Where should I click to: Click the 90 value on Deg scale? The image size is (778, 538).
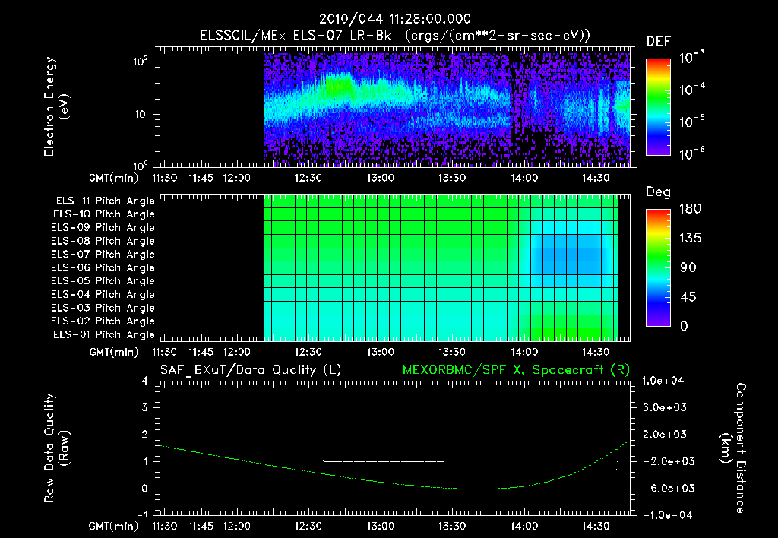(688, 268)
